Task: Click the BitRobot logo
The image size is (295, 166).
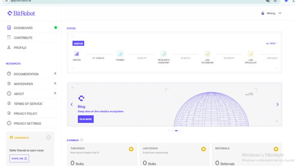Action: (x=21, y=13)
